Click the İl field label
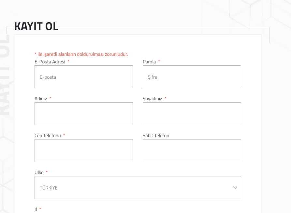 coord(36,209)
